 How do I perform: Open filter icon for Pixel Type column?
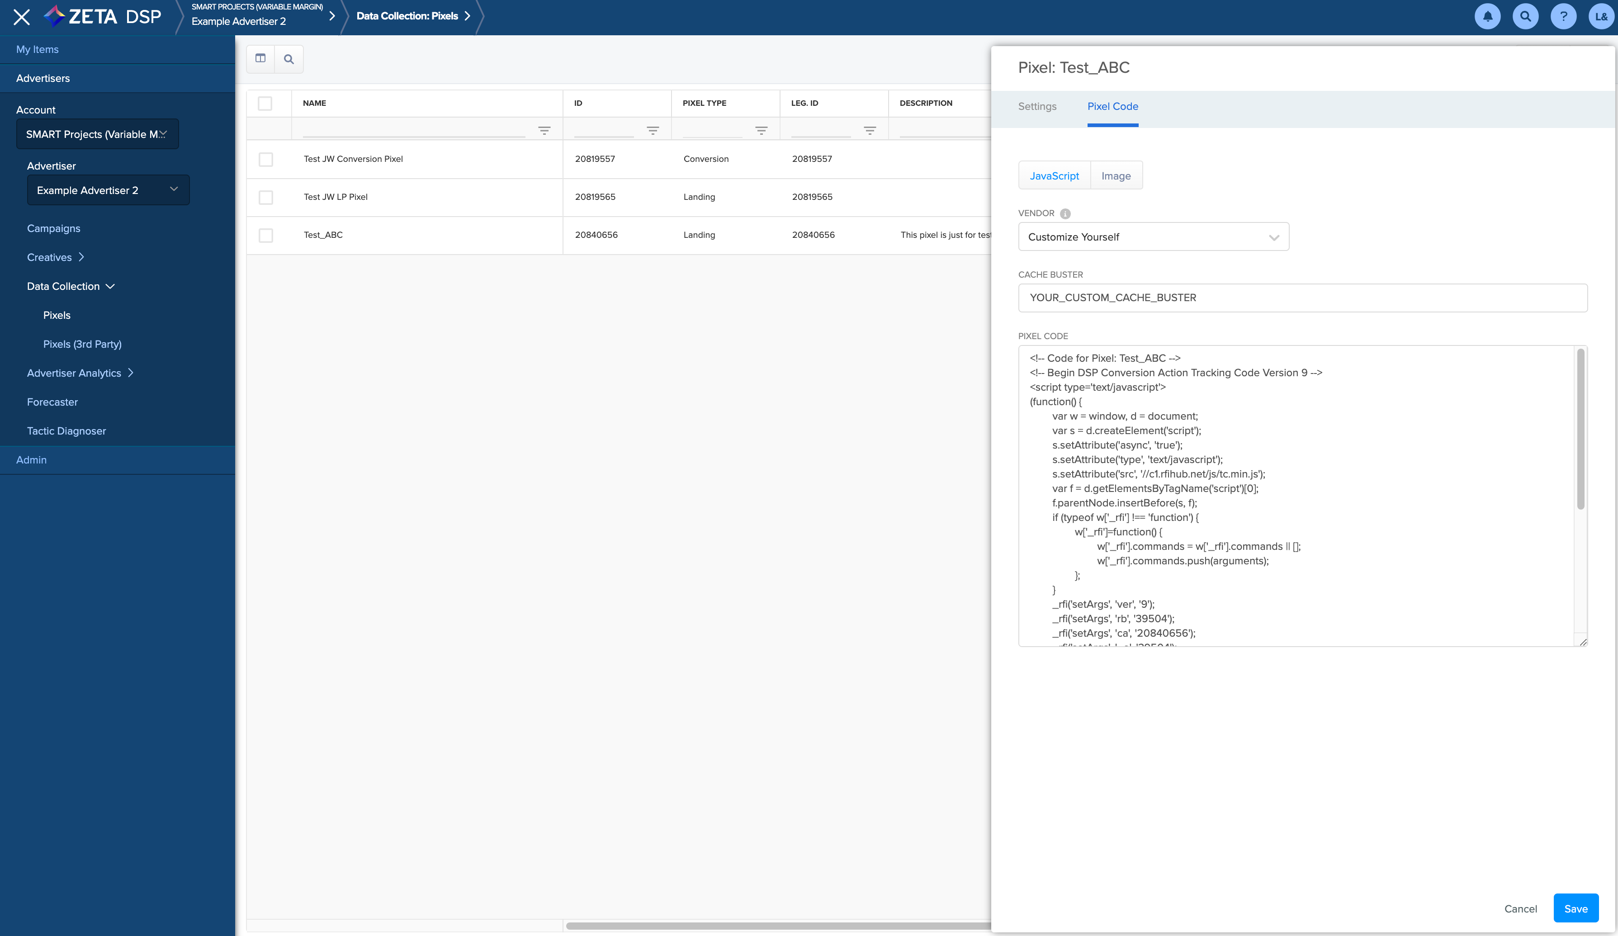pyautogui.click(x=761, y=130)
